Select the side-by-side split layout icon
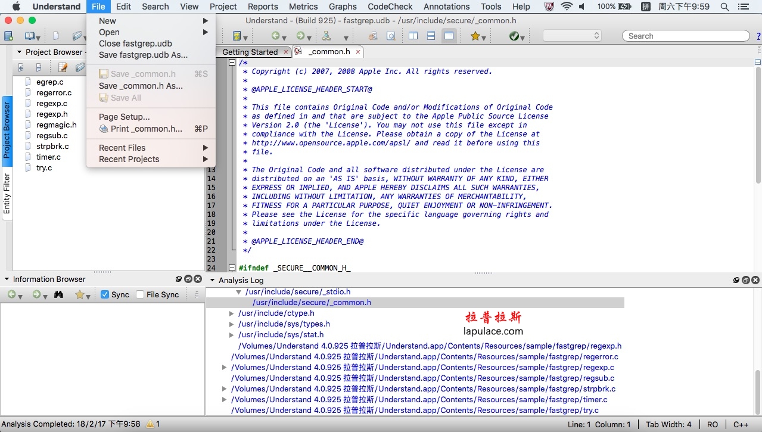The width and height of the screenshot is (762, 432). click(x=413, y=36)
